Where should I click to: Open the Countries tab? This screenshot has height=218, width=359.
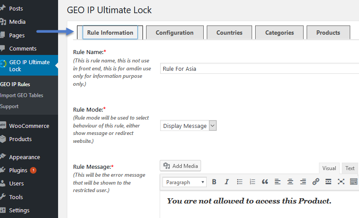[x=229, y=33]
